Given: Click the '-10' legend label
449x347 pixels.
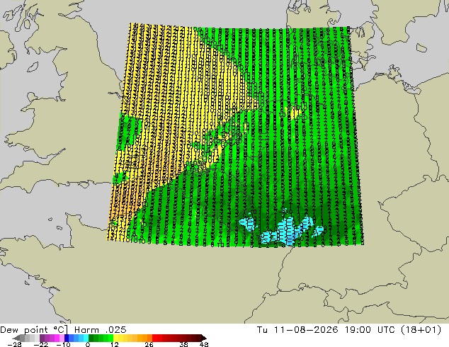Looking at the screenshot, I should coord(64,344).
